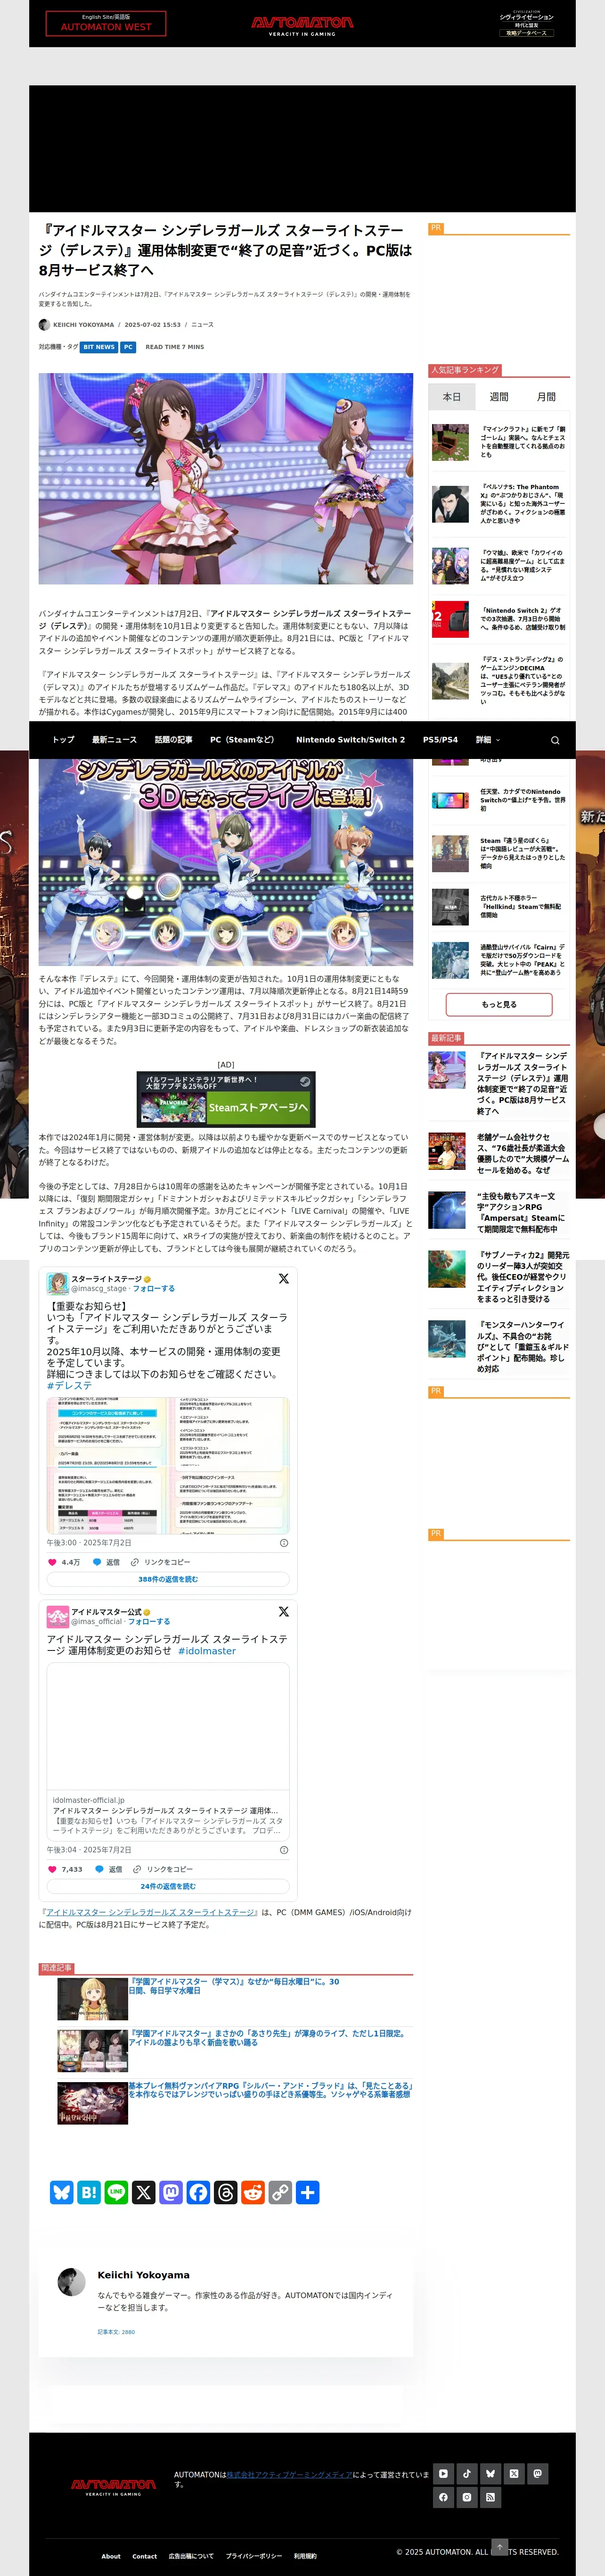Open footer X social icon
605x2576 pixels.
(514, 2473)
